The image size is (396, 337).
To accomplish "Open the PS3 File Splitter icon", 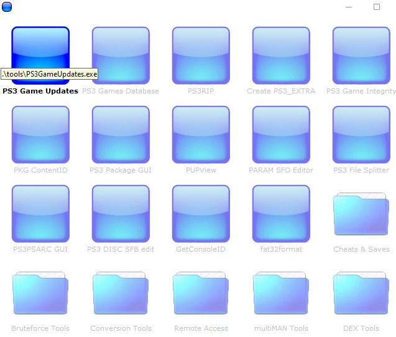I will (361, 135).
